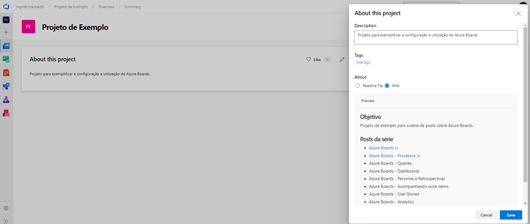
Task: Click the Azure Boards - Dashboards list item
Action: (394, 171)
